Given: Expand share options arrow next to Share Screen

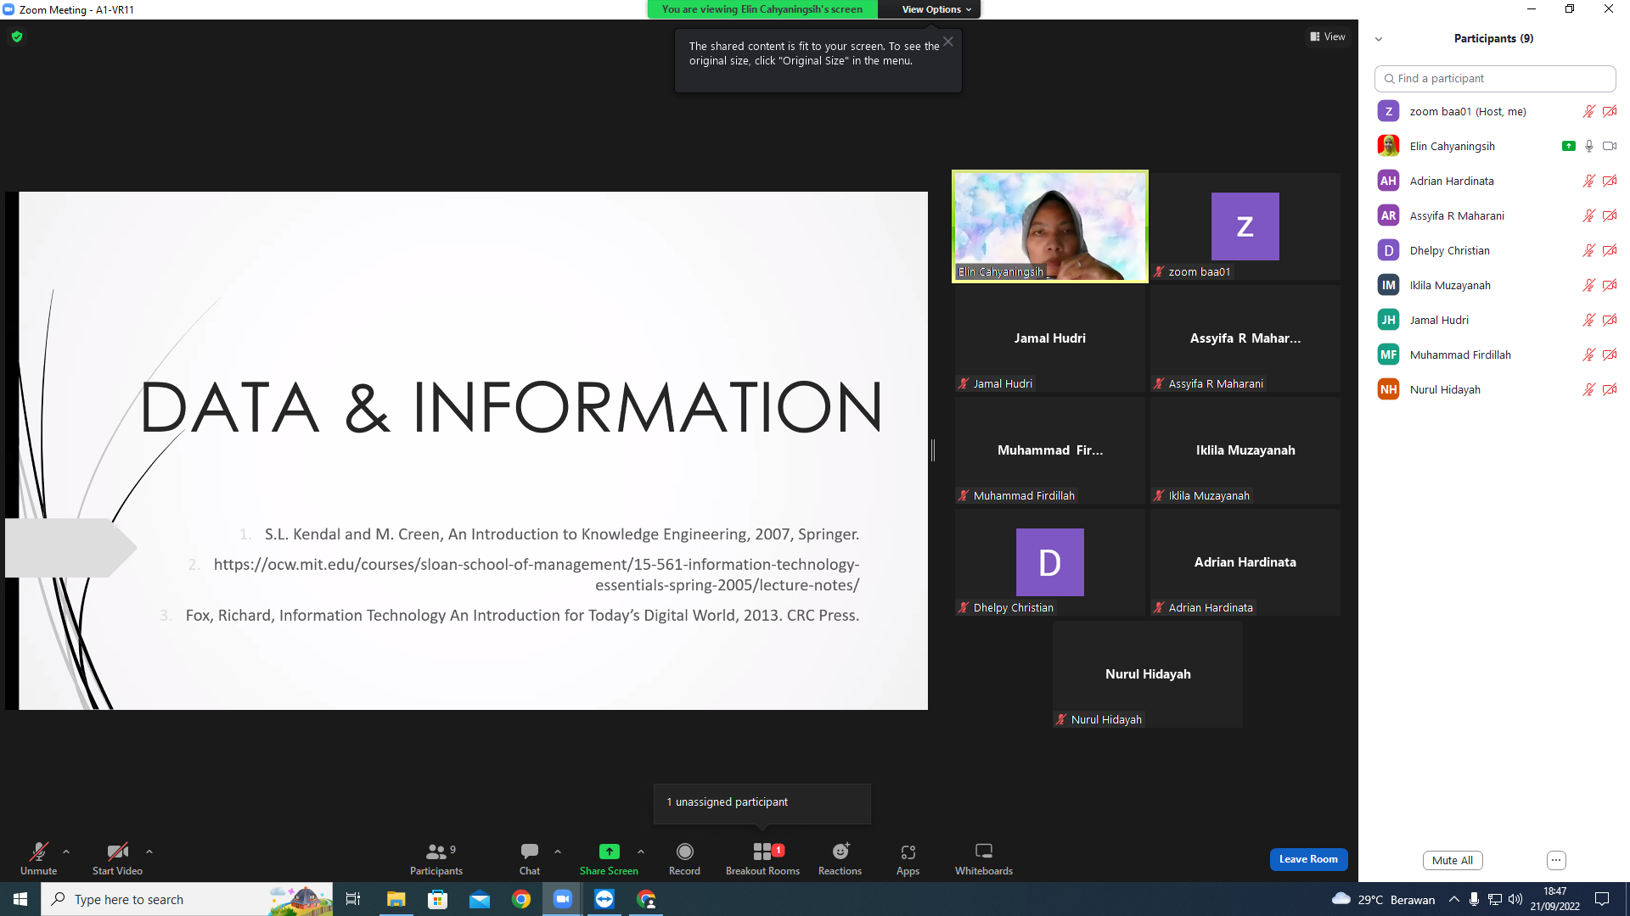Looking at the screenshot, I should [641, 852].
